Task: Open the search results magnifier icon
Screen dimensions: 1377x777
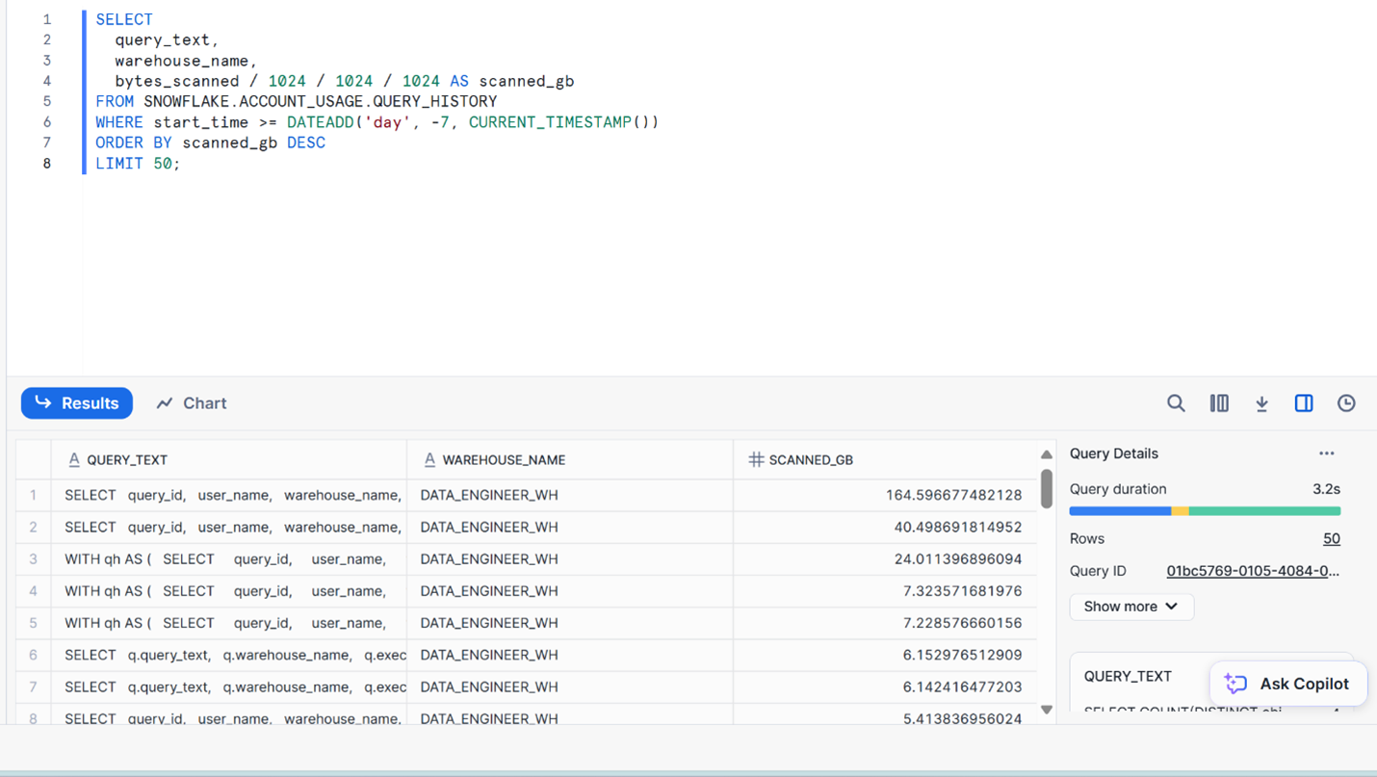Action: pos(1176,403)
